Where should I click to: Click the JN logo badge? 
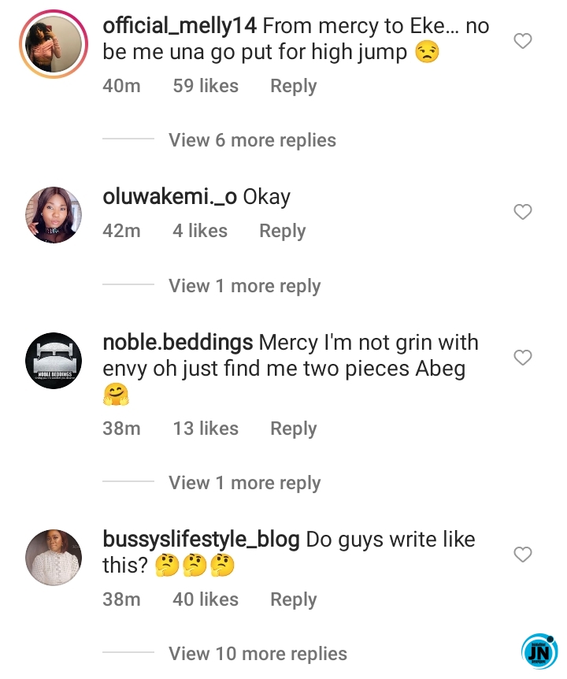click(x=539, y=651)
